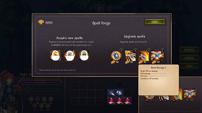Open the Shop menu
Viewport: 202px width, 113px height.
189,66
